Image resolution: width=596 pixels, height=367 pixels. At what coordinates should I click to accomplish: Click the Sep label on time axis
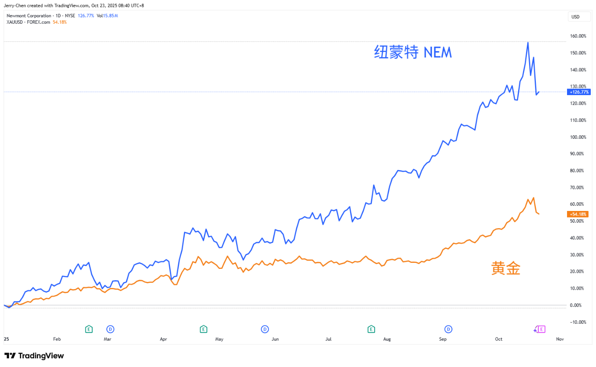442,340
